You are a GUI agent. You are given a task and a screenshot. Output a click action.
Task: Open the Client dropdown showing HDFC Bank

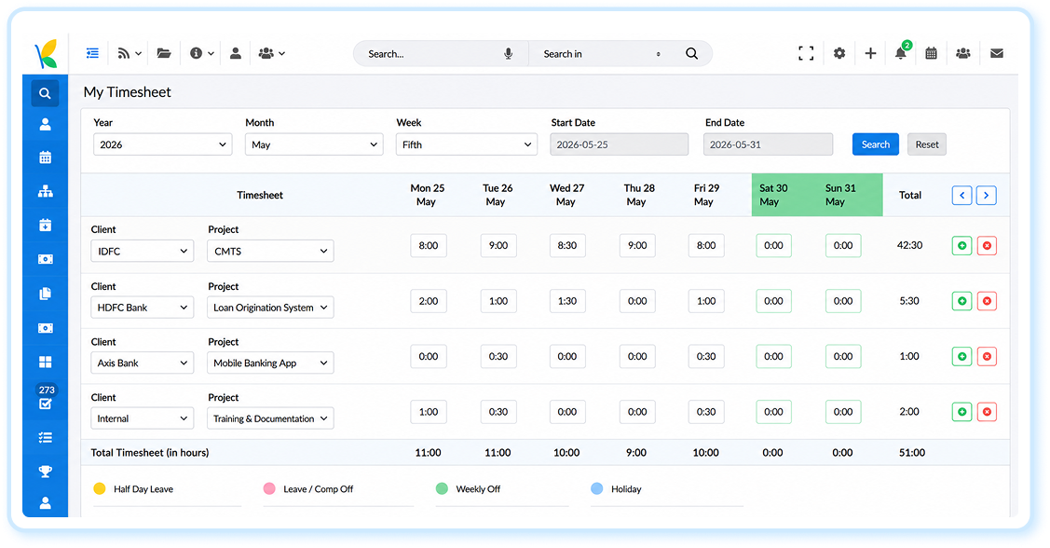(142, 308)
